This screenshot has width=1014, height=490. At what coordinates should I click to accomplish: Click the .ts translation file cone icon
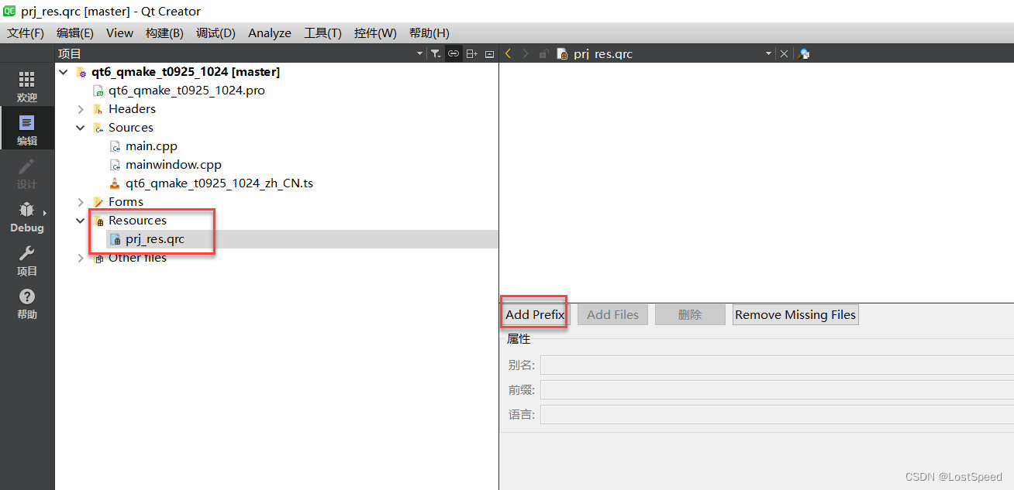pos(115,183)
